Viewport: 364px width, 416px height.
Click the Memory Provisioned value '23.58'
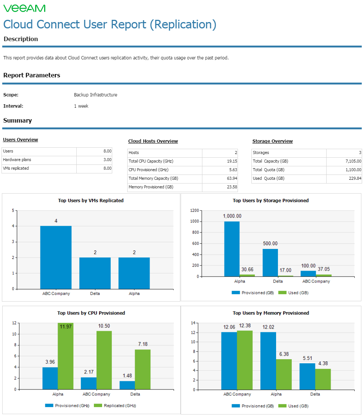pos(232,187)
